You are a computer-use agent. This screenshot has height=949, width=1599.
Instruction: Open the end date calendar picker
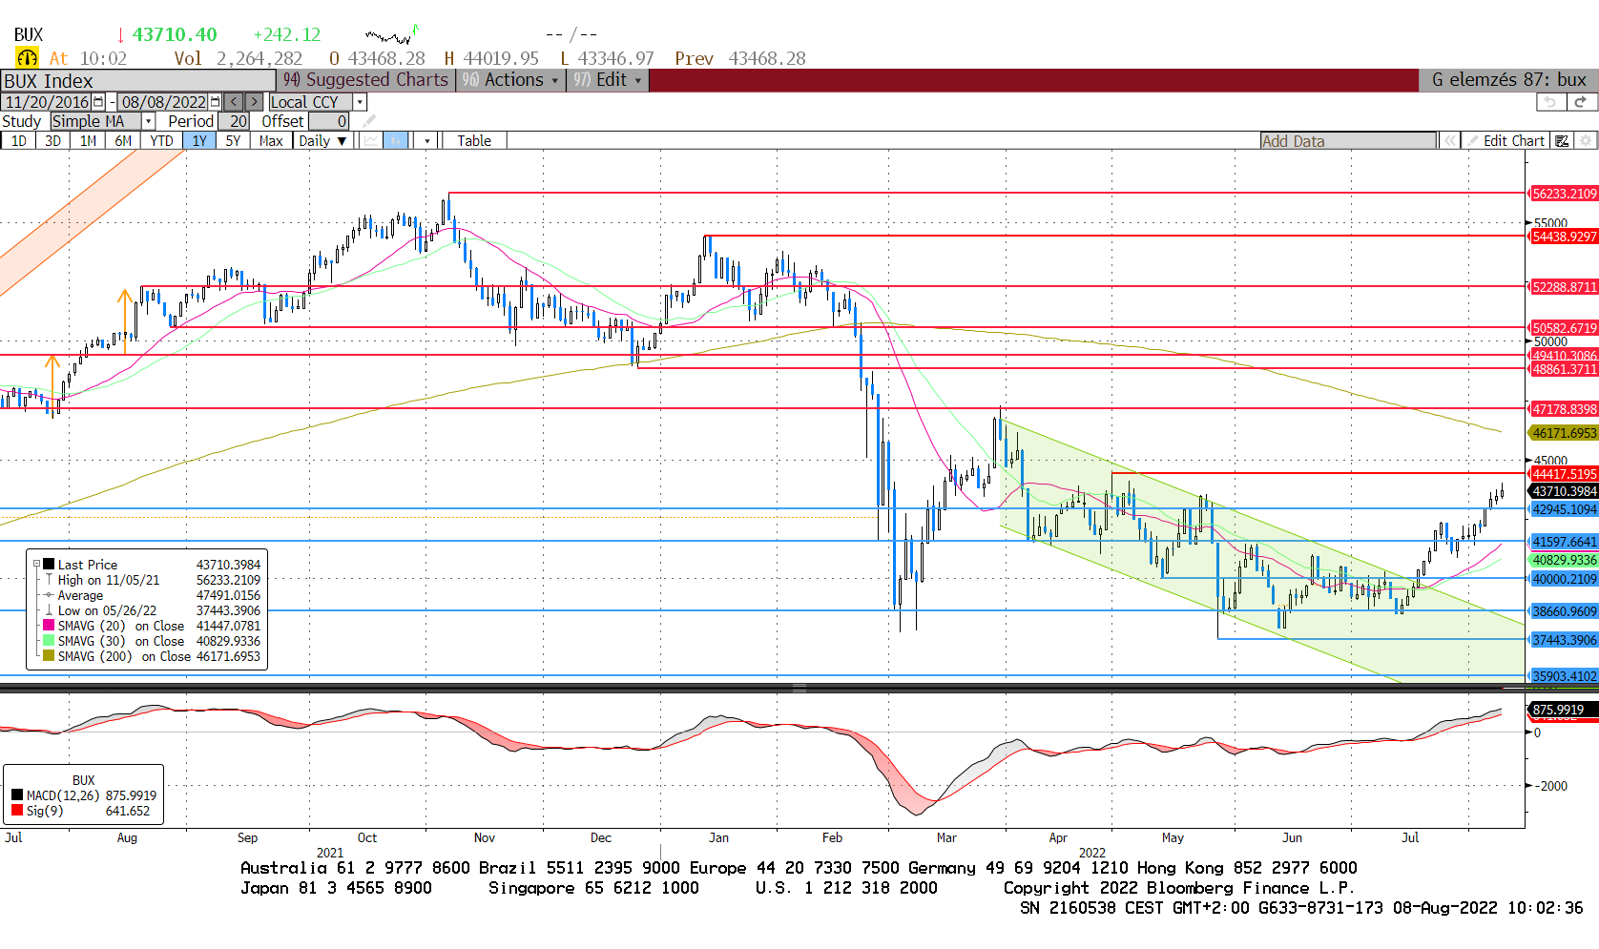click(x=215, y=102)
